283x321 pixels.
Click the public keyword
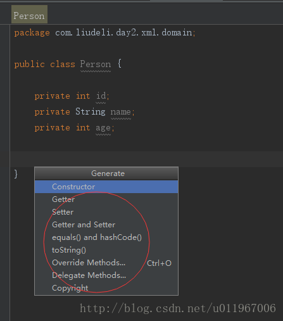click(x=30, y=65)
